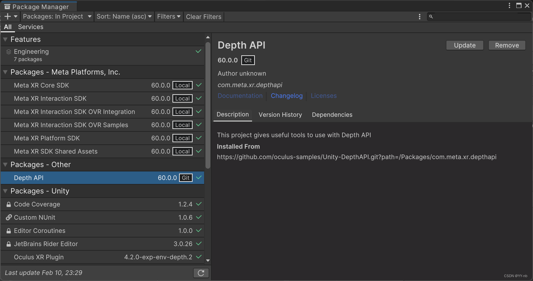The image size is (533, 281).
Task: Select Meta XR Interaction SDK OVR Integration package
Action: click(x=102, y=112)
